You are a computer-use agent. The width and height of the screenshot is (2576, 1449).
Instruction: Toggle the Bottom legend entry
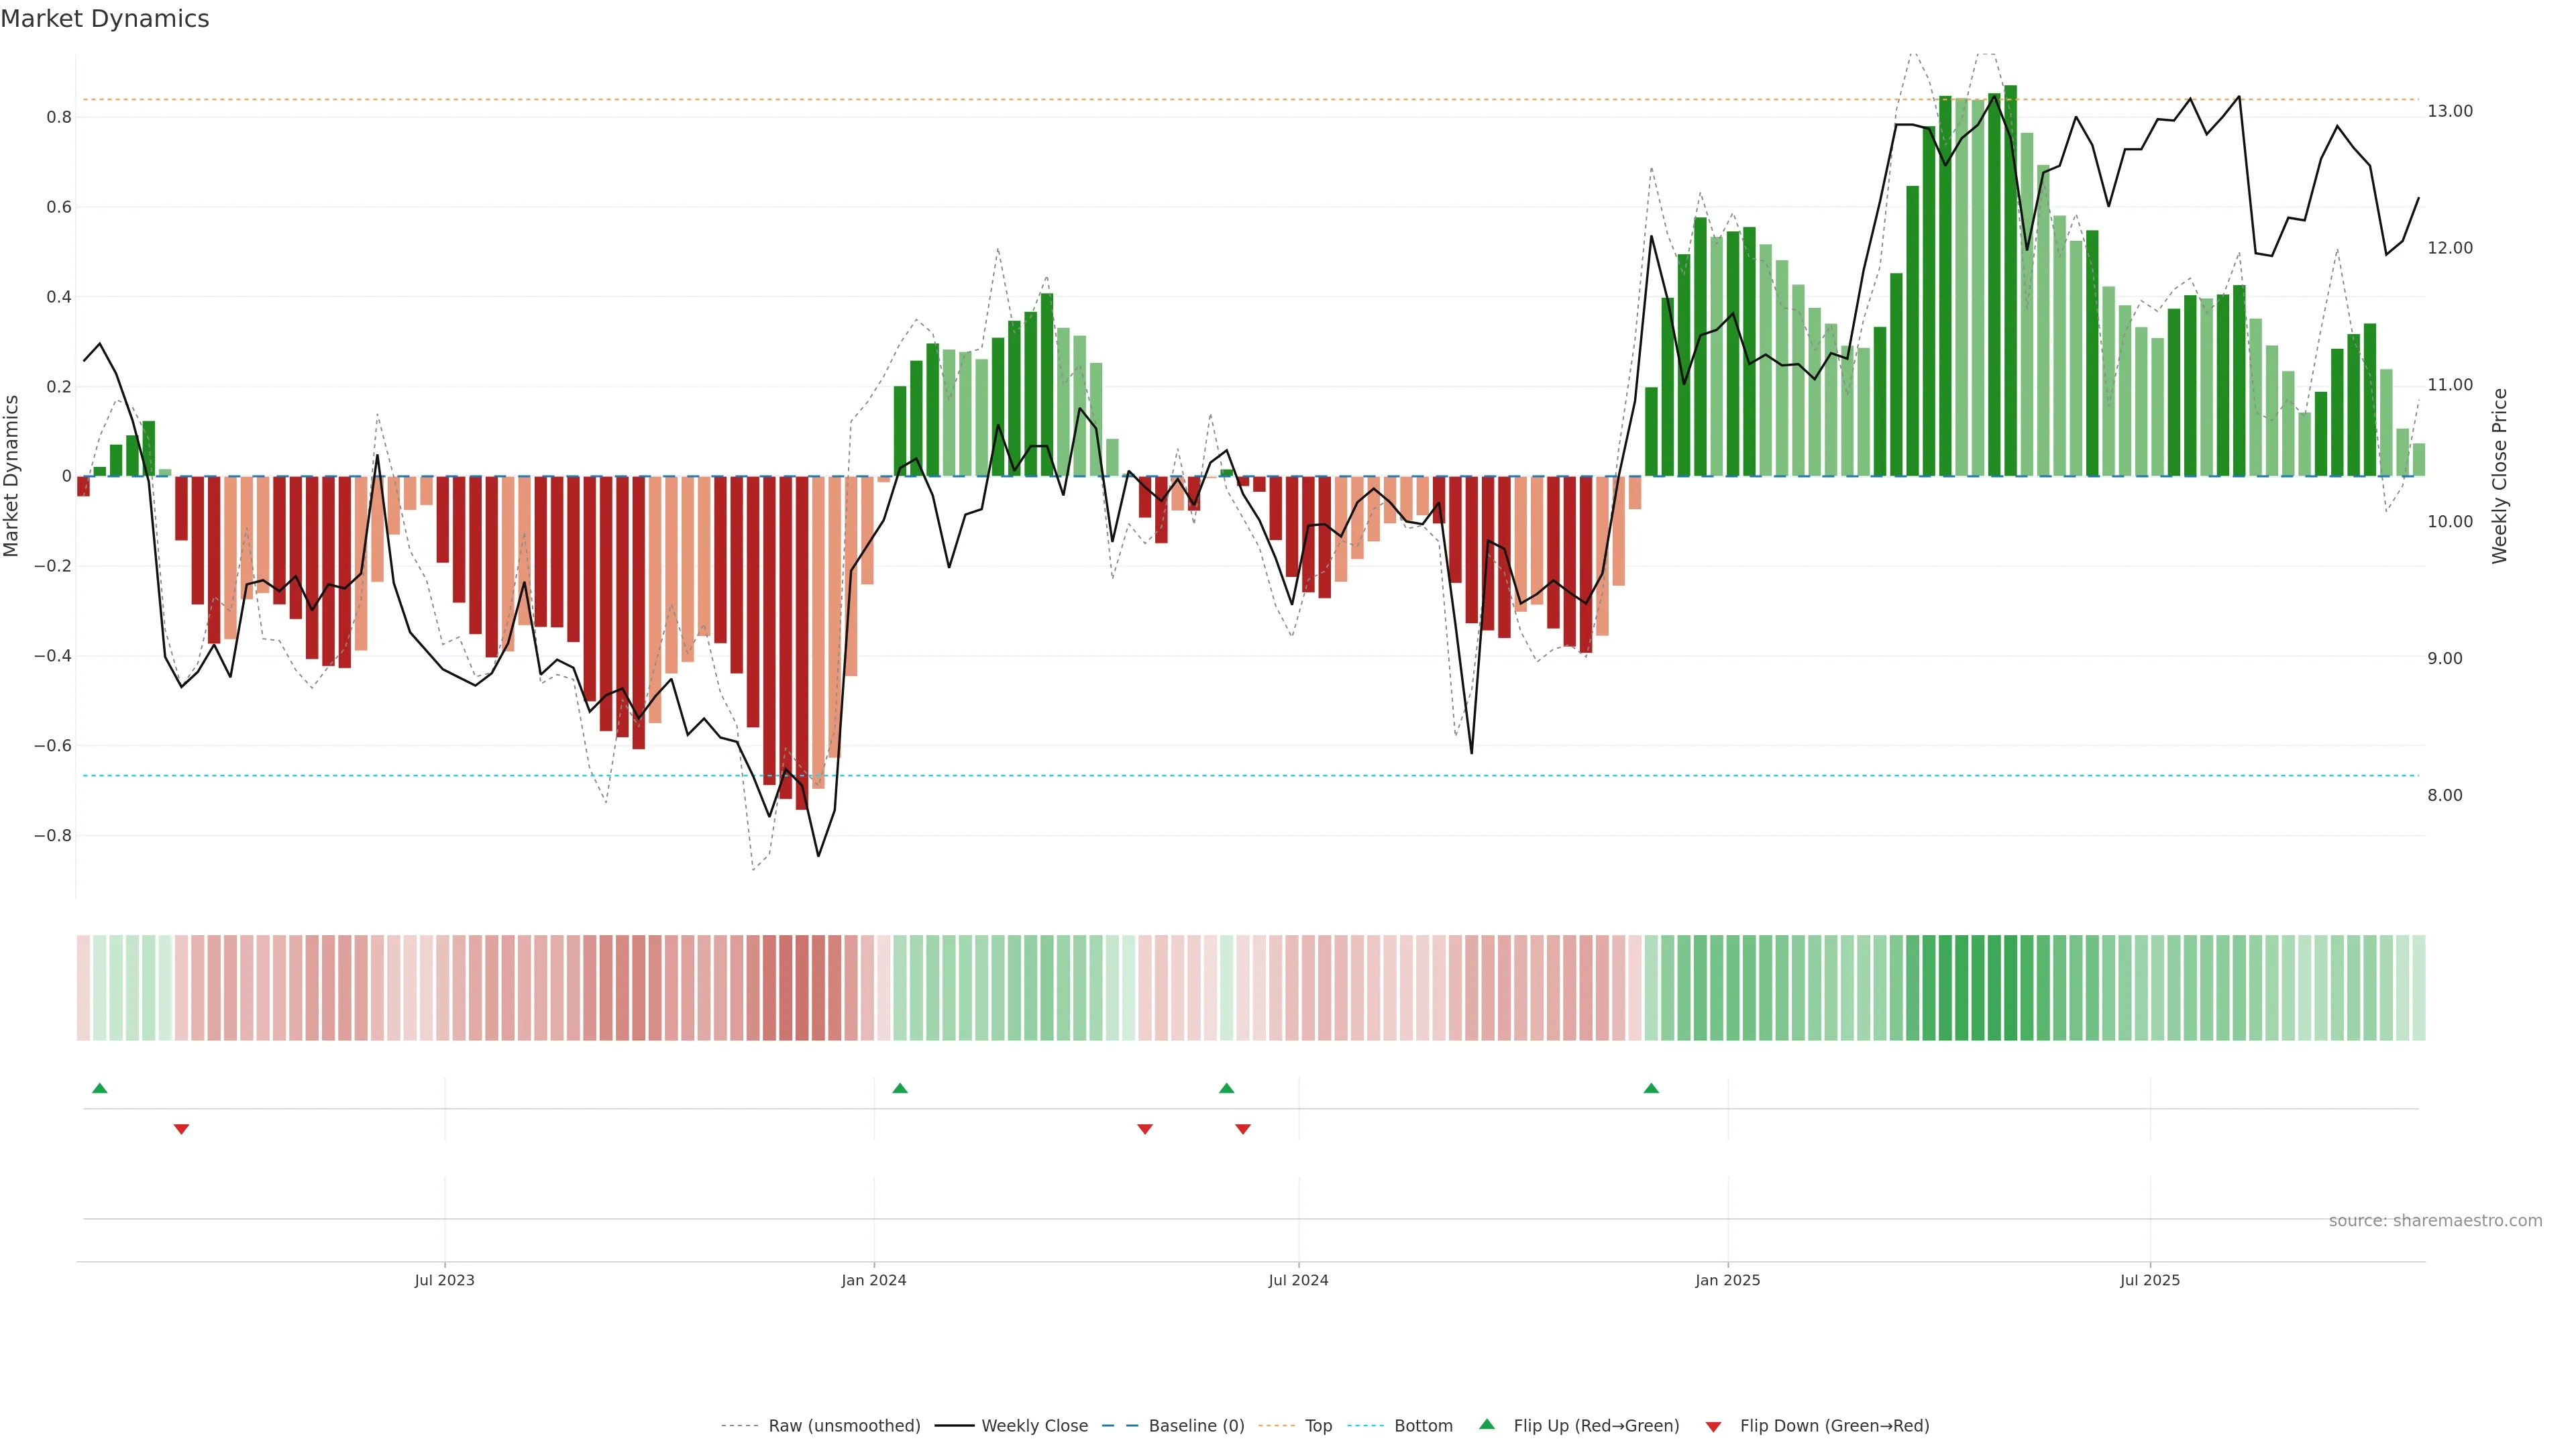[1423, 1426]
